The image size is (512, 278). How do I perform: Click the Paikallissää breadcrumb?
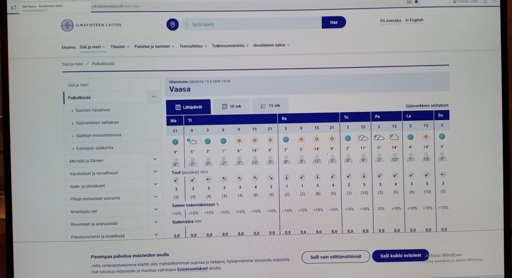pyautogui.click(x=103, y=63)
